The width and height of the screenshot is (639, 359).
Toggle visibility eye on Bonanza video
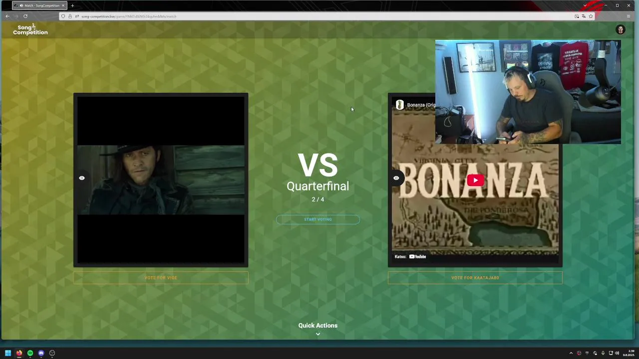pyautogui.click(x=396, y=178)
